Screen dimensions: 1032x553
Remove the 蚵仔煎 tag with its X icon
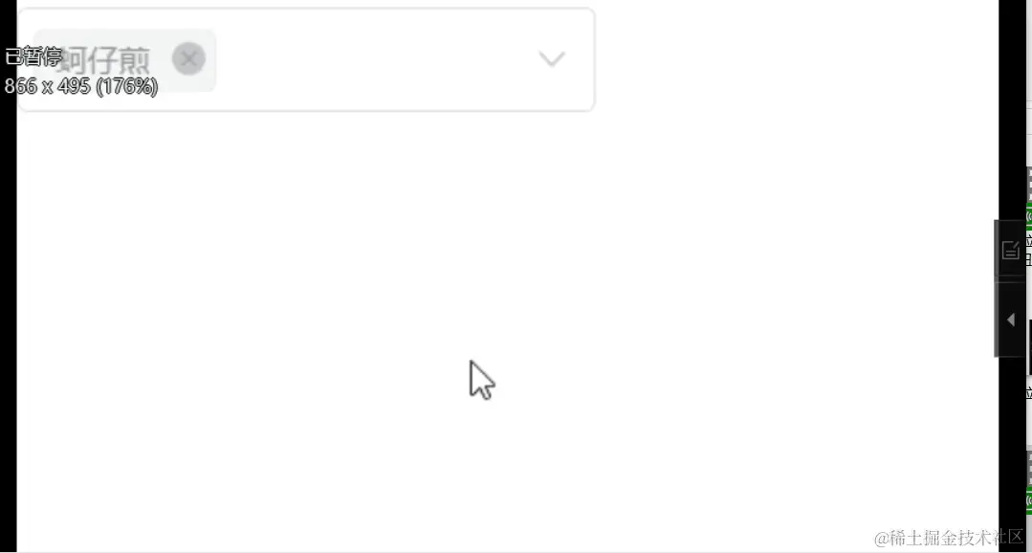click(188, 59)
